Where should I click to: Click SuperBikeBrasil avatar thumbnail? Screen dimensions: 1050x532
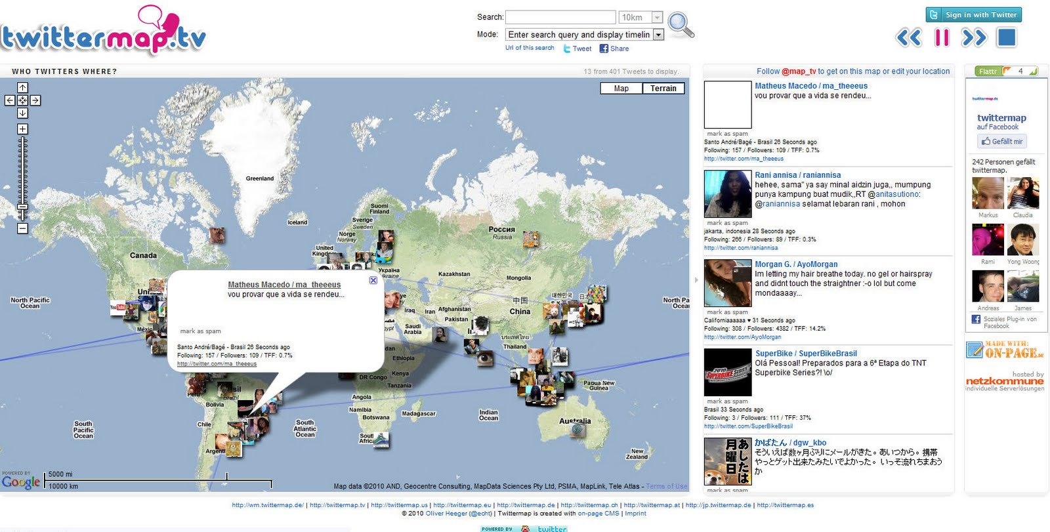tap(728, 373)
